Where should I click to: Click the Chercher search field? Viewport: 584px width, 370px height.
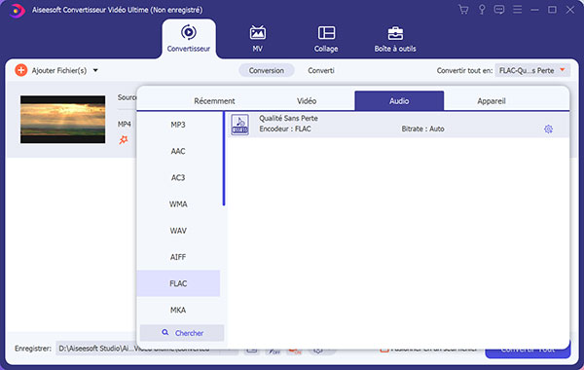pos(182,333)
